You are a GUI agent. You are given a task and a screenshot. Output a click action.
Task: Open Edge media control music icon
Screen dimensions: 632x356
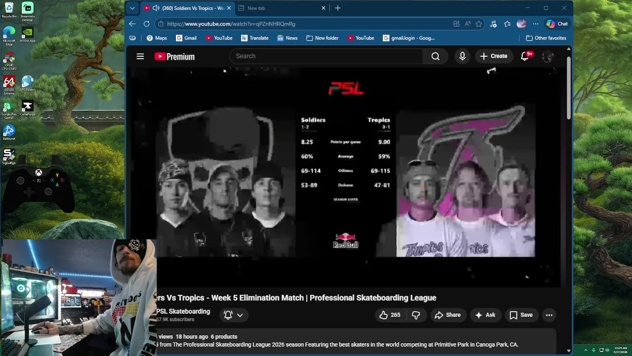click(x=493, y=24)
